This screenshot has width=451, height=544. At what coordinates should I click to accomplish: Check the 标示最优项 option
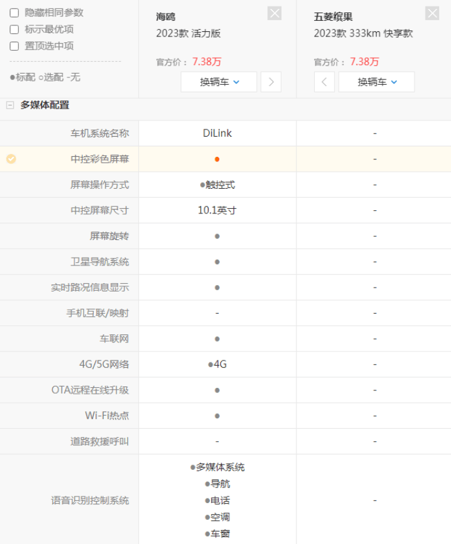[x=14, y=29]
